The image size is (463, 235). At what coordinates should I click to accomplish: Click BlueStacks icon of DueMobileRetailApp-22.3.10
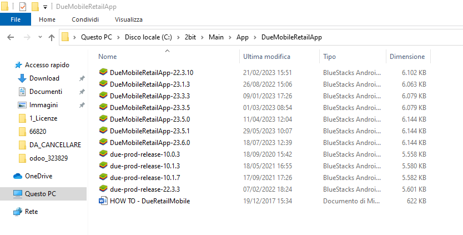[x=103, y=72]
